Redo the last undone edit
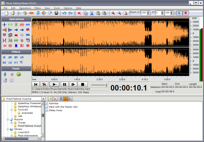This screenshot has width=204, height=142. [x=70, y=13]
